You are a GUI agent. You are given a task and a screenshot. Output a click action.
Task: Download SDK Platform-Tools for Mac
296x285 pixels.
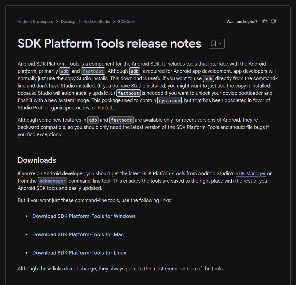(78, 234)
